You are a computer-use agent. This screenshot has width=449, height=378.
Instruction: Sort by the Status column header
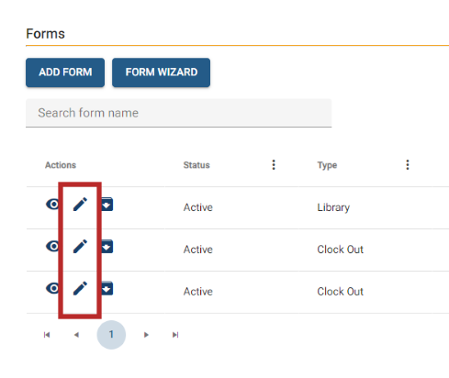tap(196, 165)
